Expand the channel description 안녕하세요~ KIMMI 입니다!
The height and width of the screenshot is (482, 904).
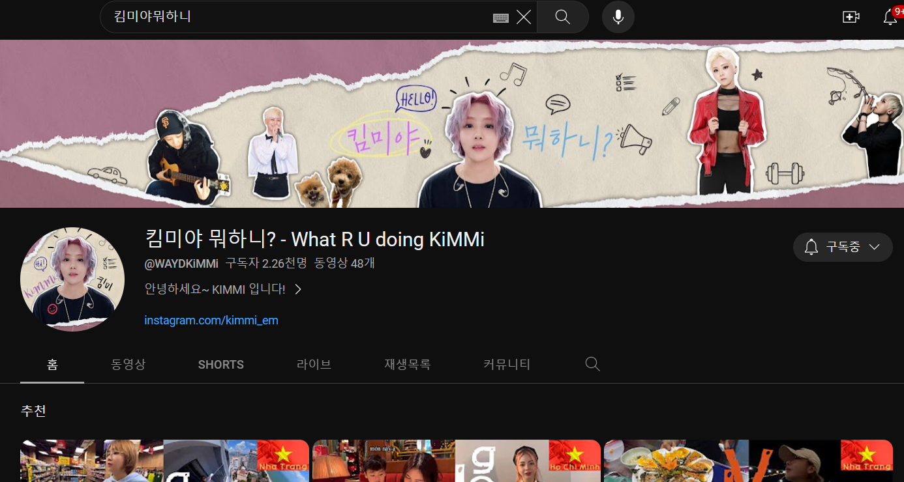(223, 289)
